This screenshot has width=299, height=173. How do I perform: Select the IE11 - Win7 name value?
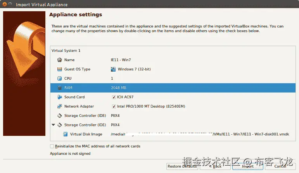tap(120, 60)
